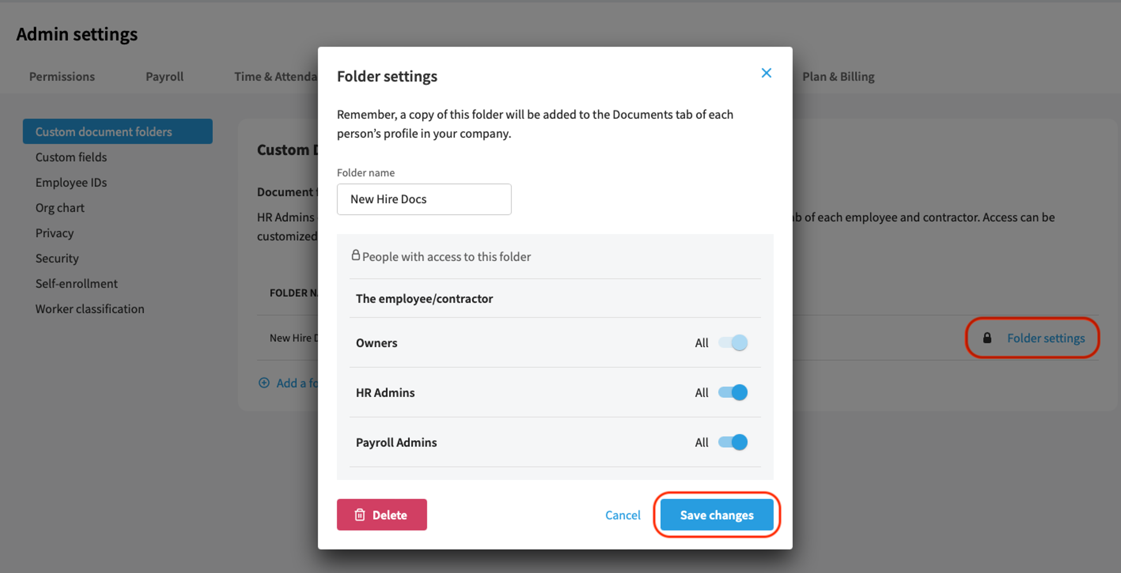Go to Org chart settings
The image size is (1121, 573).
tap(60, 207)
